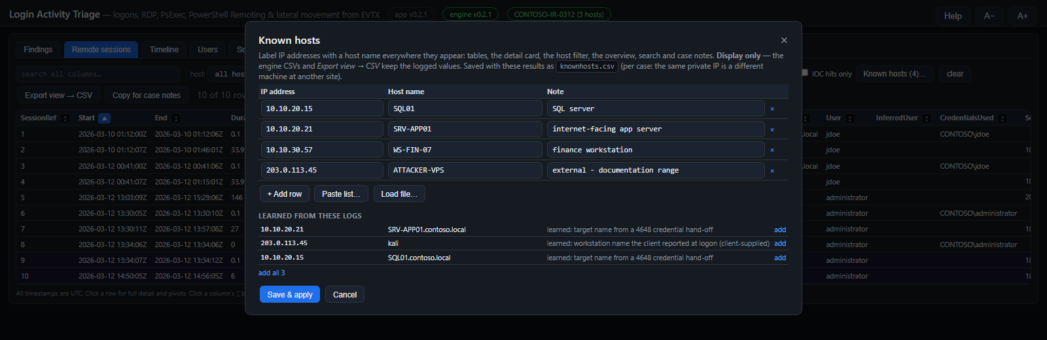Screen dimensions: 1047x340
Task: Close the Known hosts dialog
Action: coord(784,41)
